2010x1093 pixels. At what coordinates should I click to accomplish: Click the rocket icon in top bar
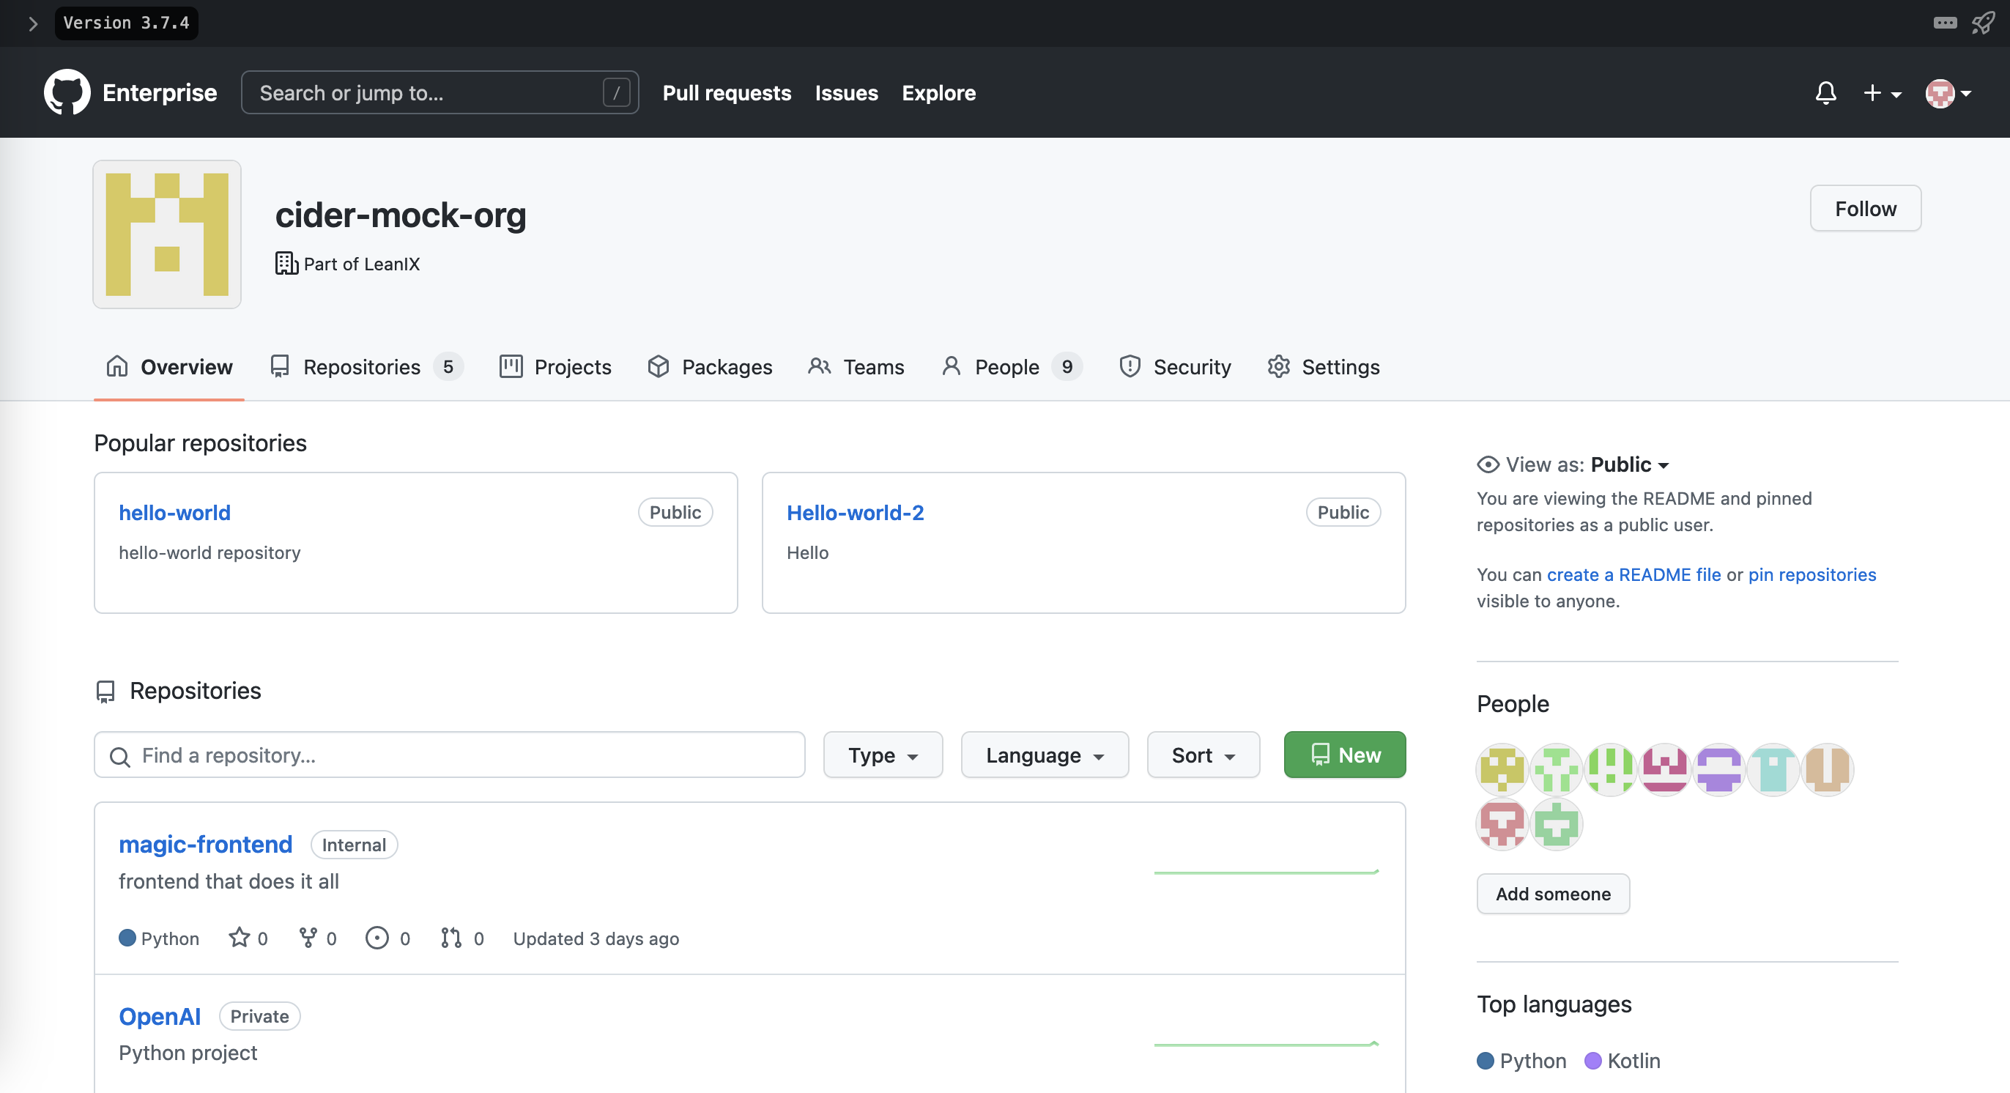[x=1983, y=23]
